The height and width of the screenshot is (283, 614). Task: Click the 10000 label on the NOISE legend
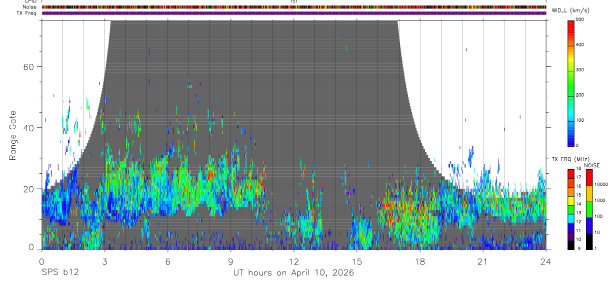tap(601, 184)
